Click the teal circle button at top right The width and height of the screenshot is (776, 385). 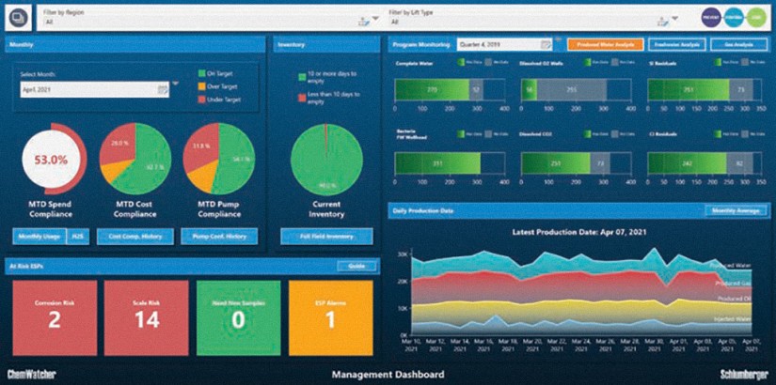pyautogui.click(x=735, y=18)
